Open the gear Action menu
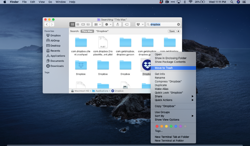Image resolution: width=250 pixels, height=146 pixels. click(x=108, y=24)
